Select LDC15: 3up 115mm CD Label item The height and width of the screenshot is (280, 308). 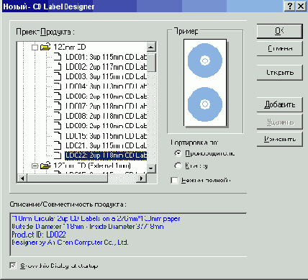coord(106,136)
